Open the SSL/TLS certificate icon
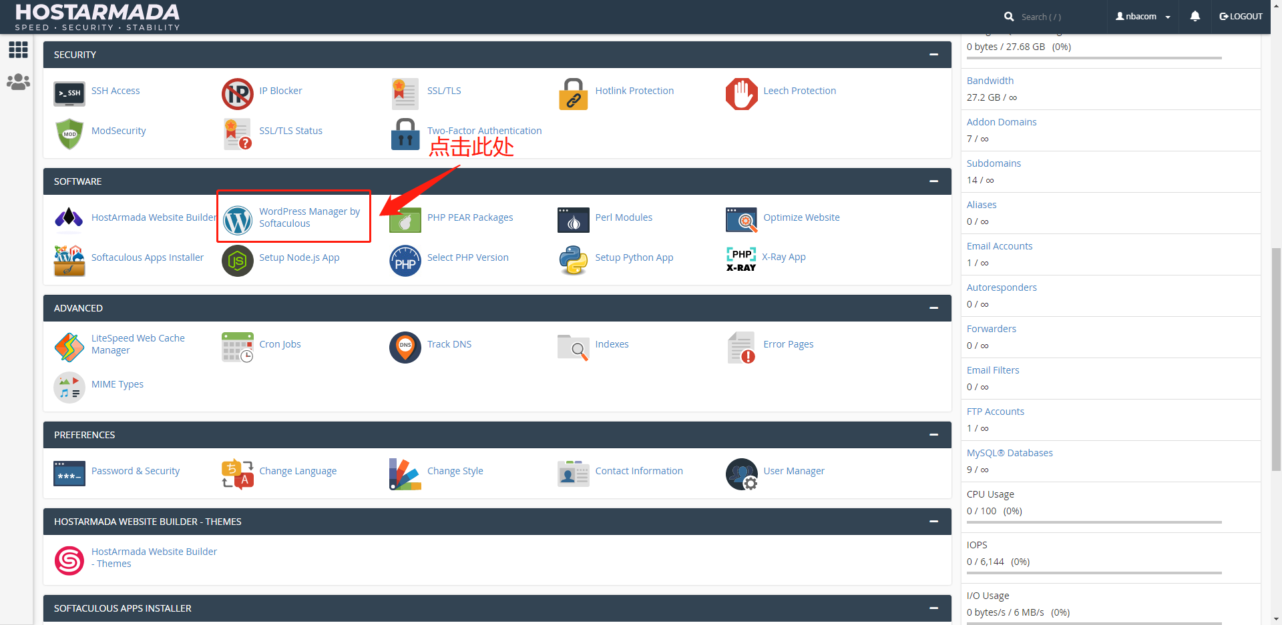Screen dimensions: 1282x625 coord(405,93)
